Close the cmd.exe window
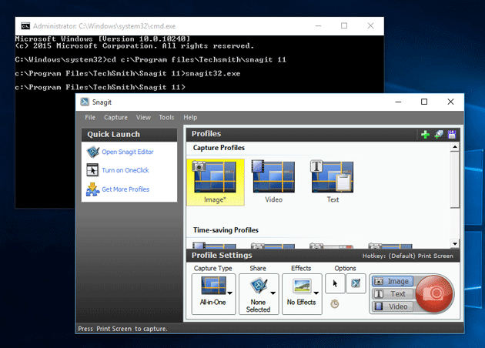 tap(370, 25)
